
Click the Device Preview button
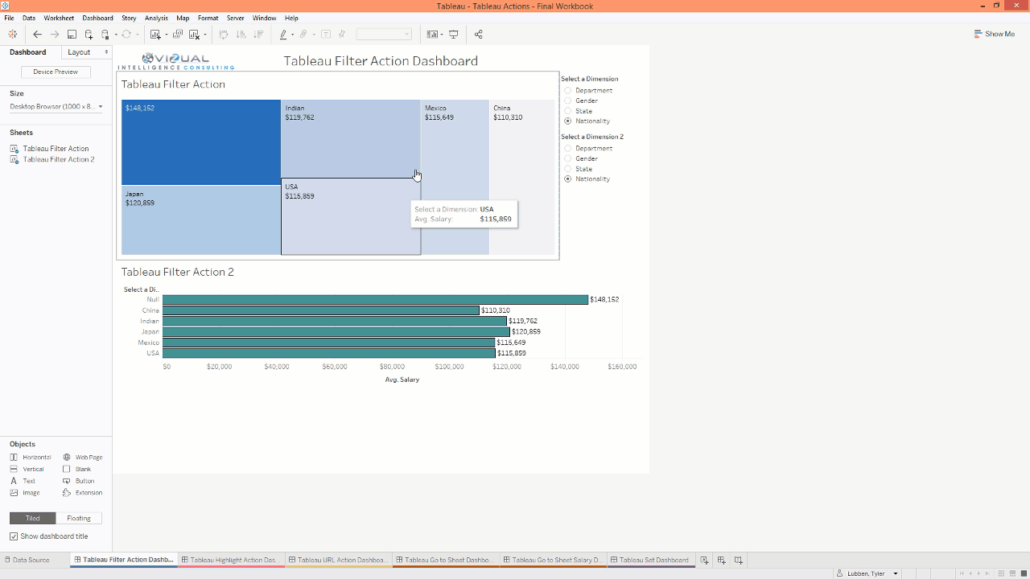tap(56, 72)
